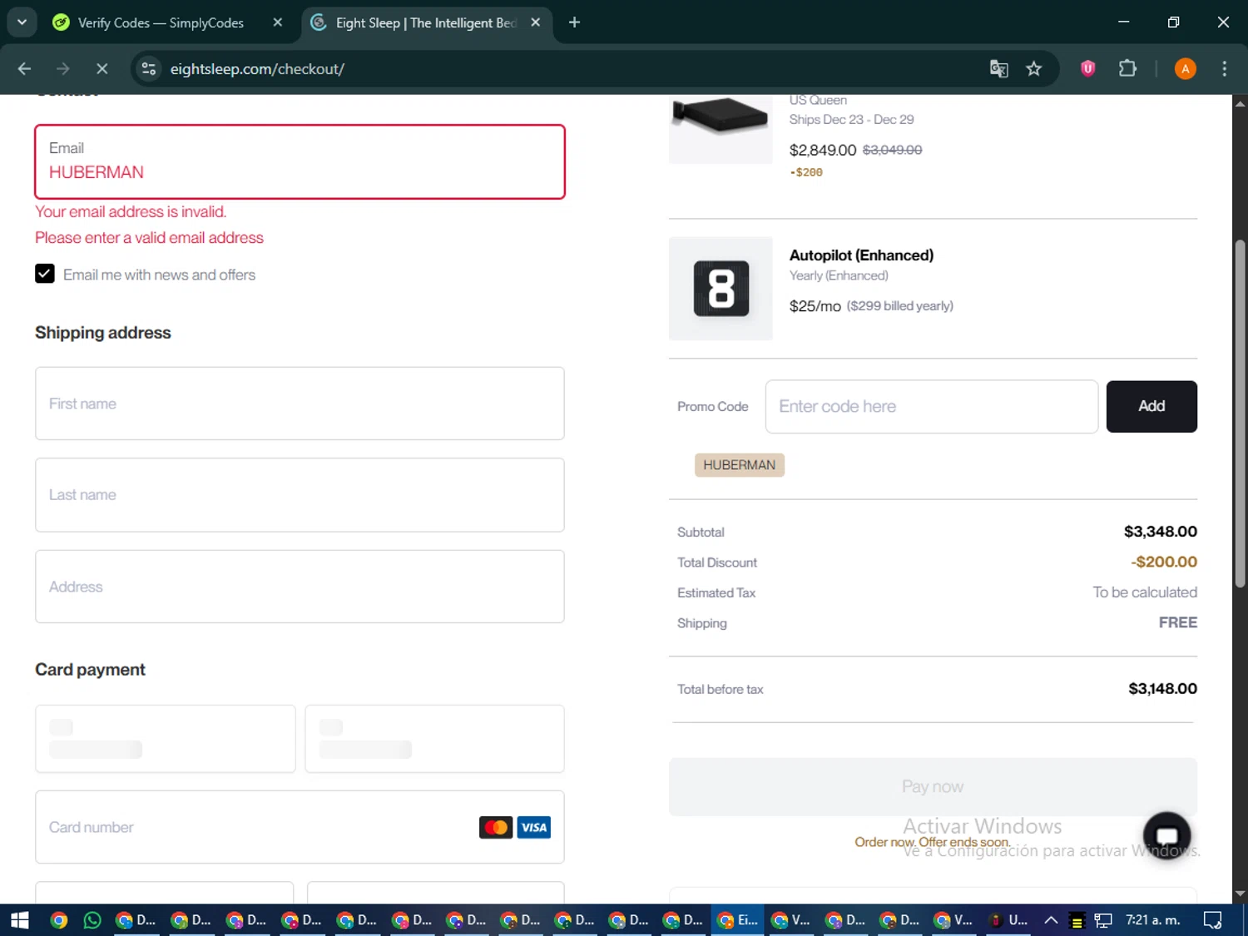Switch to the Eight Sleep tab
Viewport: 1248px width, 936px height.
tap(426, 22)
